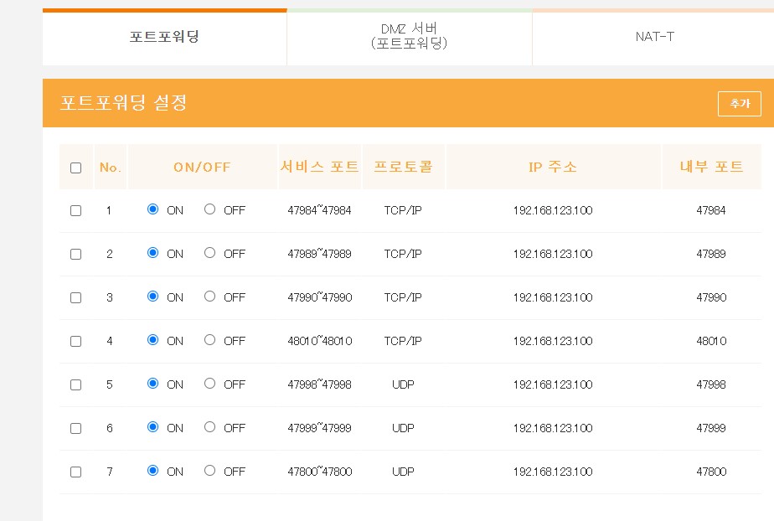Switch to the 포트포워딩 tab
774x521 pixels.
pyautogui.click(x=164, y=38)
